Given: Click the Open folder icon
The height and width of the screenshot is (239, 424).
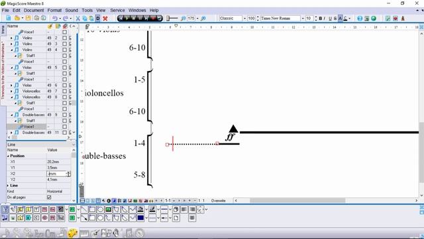Looking at the screenshot, I should point(17,18).
